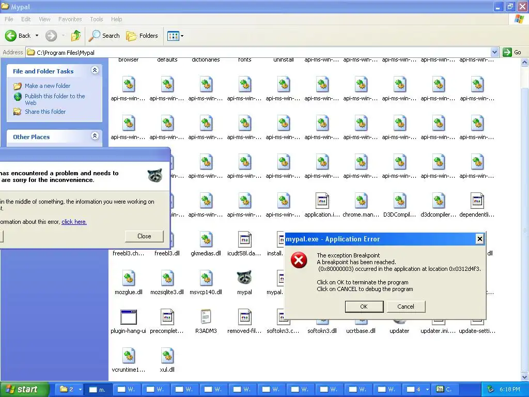Toggle the Folders pane button
Viewport: 529px width, 397px height.
(x=142, y=36)
